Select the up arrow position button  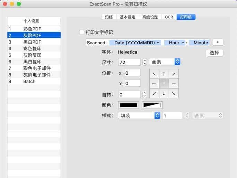coord(164,74)
